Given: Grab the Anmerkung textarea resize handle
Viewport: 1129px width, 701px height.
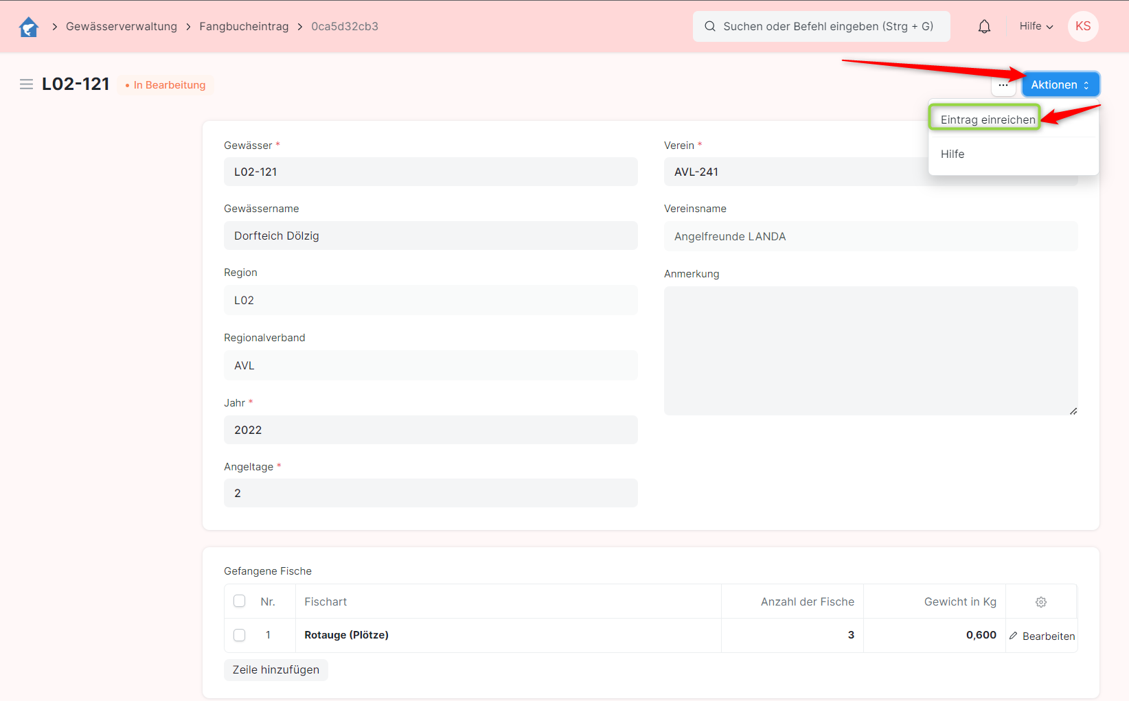Looking at the screenshot, I should coord(1073,411).
